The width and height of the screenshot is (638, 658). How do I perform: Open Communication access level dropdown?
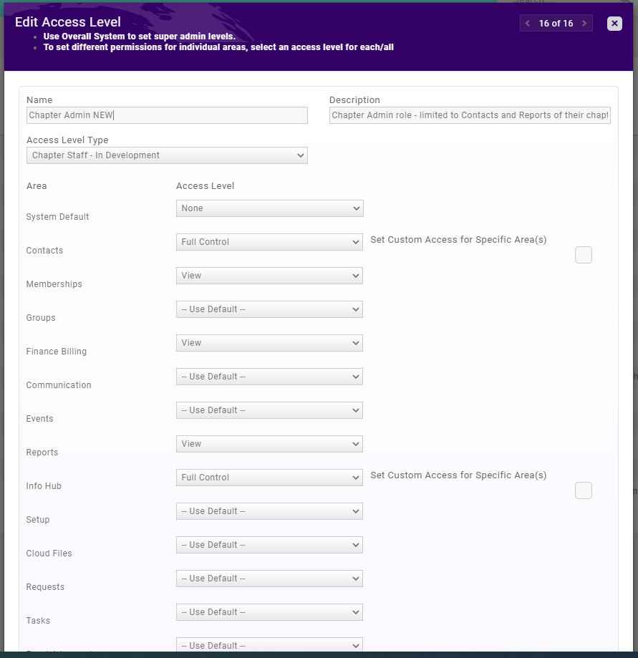[269, 377]
